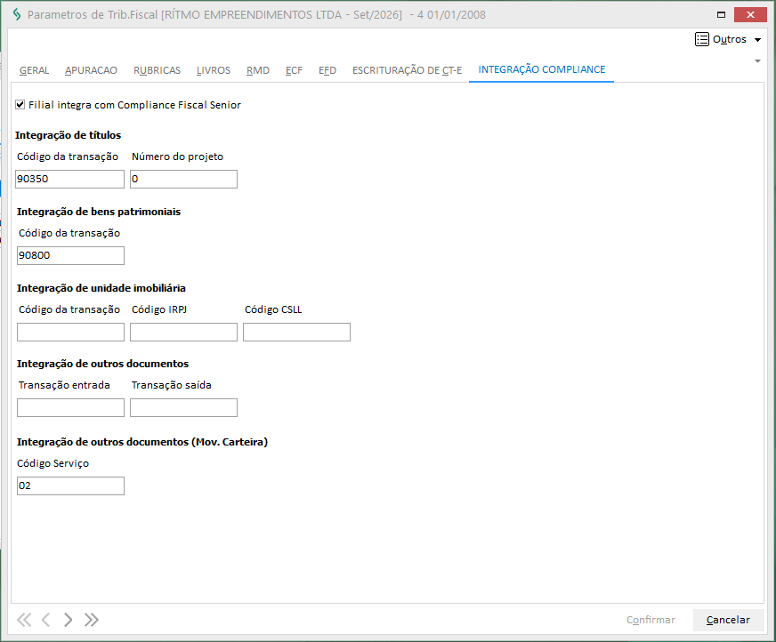The width and height of the screenshot is (776, 642).
Task: Click the 'Integração de unidade imobiliária' heading
Action: point(101,288)
